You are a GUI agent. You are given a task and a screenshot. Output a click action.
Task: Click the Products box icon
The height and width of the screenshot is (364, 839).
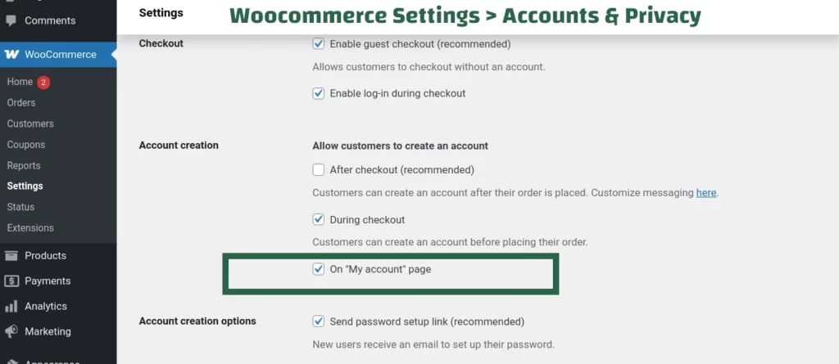[11, 255]
